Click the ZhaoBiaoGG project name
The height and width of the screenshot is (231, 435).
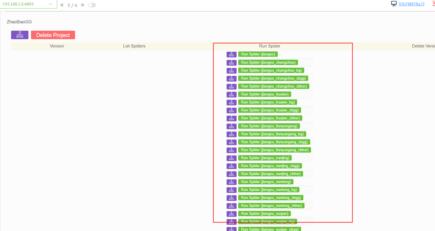[19, 22]
